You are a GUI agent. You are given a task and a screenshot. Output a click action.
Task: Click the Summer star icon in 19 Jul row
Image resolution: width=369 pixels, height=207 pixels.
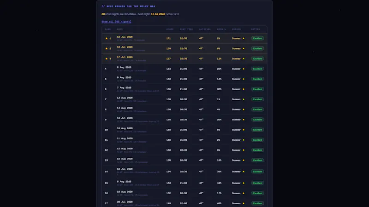pyautogui.click(x=244, y=172)
